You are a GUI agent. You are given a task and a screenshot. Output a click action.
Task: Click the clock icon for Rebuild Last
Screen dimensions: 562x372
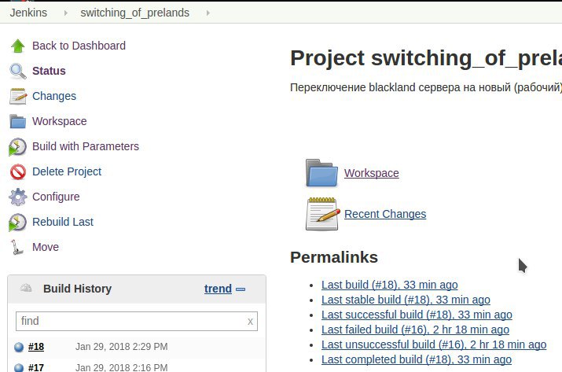click(17, 222)
